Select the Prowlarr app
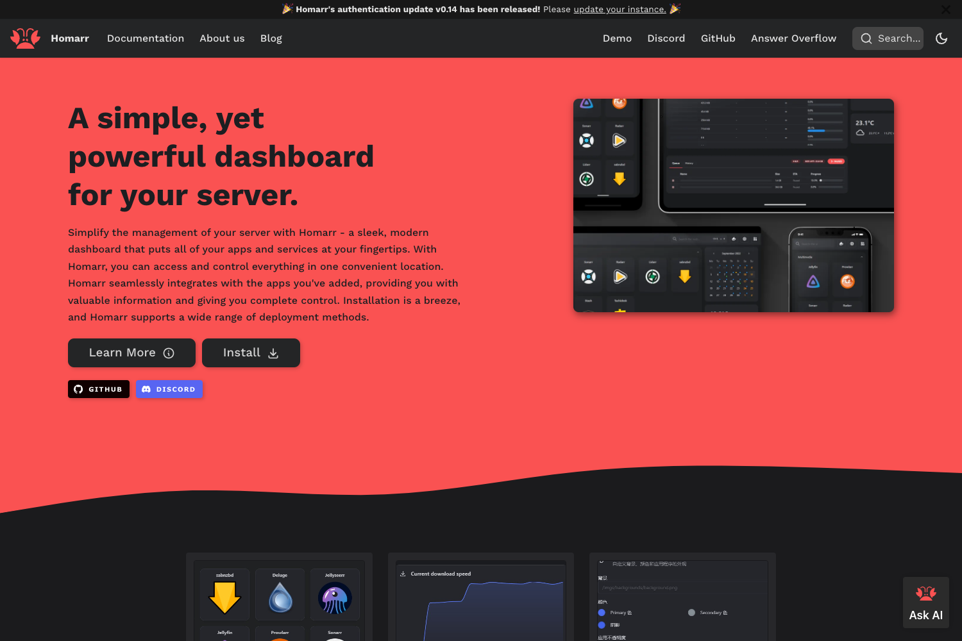This screenshot has width=962, height=641. pos(280,635)
